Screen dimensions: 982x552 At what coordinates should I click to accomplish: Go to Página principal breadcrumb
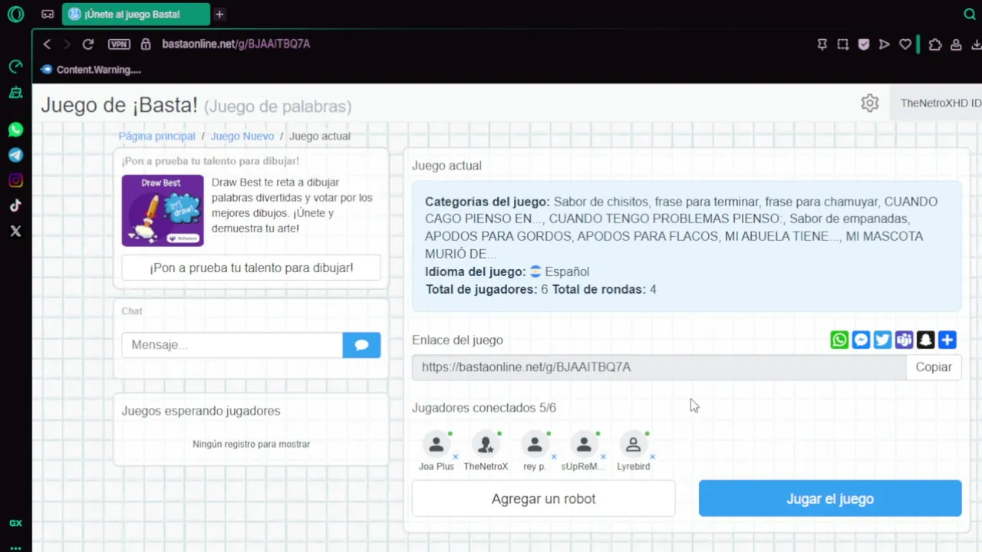click(x=157, y=136)
